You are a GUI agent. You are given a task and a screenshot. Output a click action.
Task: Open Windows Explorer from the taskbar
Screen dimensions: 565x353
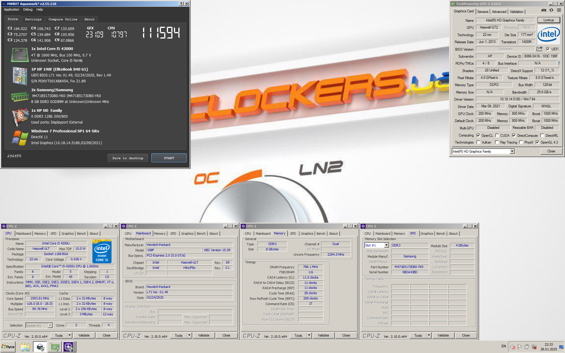[x=25, y=347]
